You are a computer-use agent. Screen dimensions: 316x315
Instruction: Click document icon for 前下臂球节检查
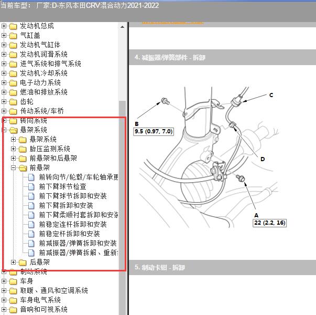31,187
